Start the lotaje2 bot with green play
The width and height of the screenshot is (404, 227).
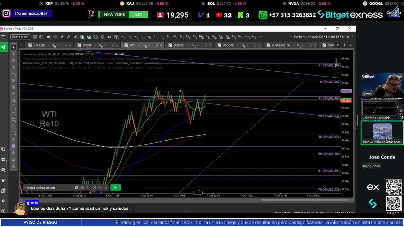pyautogui.click(x=115, y=188)
